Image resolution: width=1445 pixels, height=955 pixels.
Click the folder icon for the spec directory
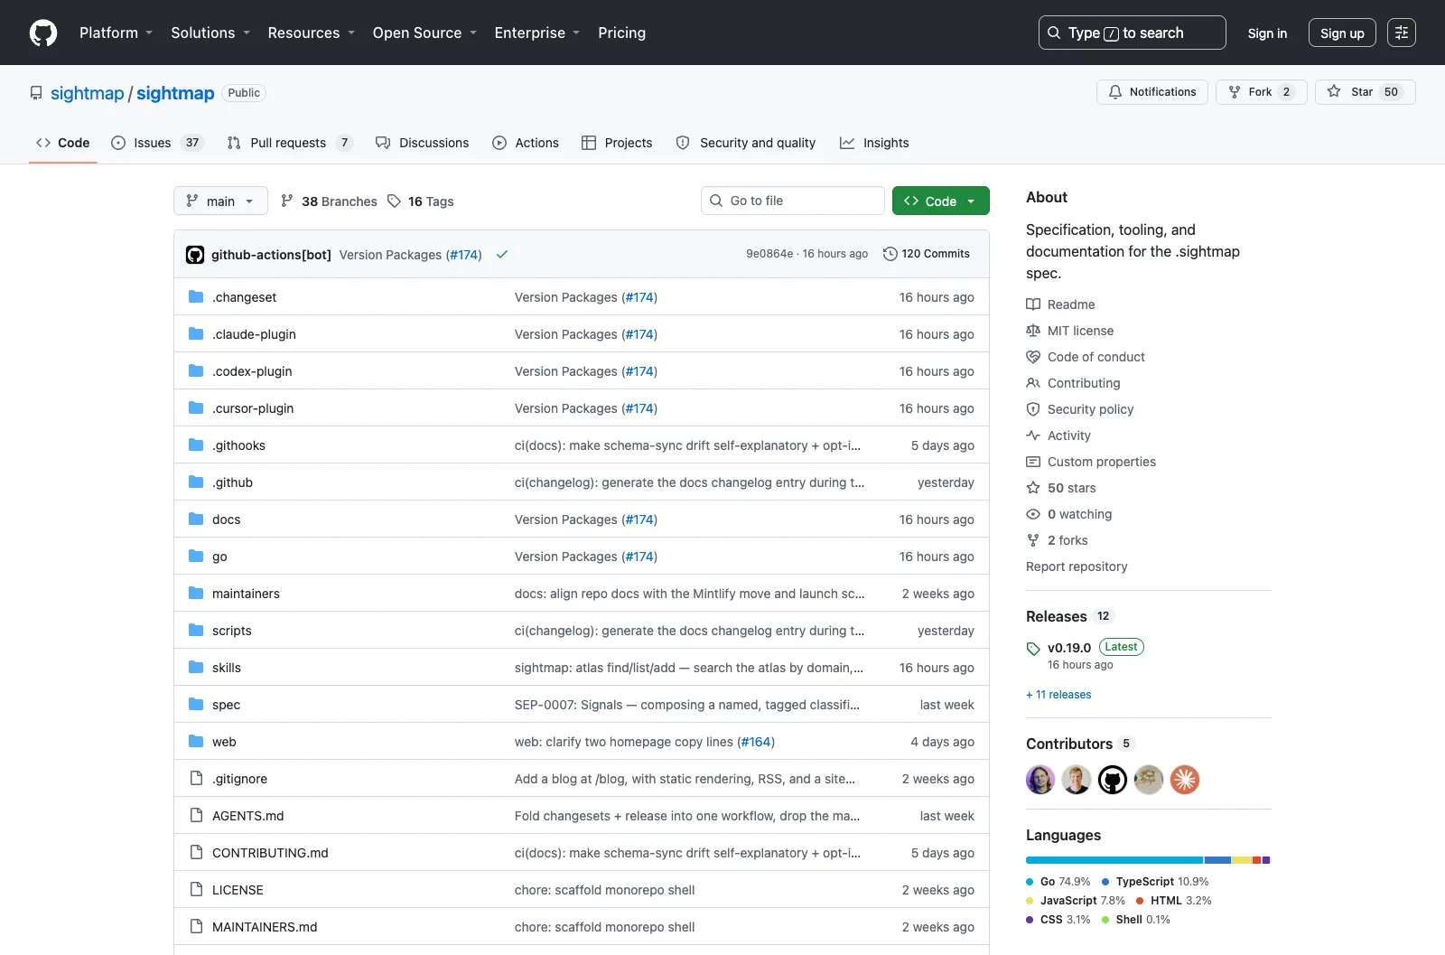pos(196,704)
